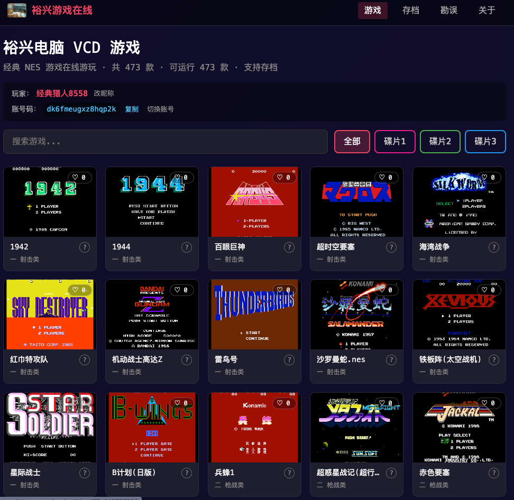
Task: Open B-Wings game thumbnail
Action: click(152, 428)
